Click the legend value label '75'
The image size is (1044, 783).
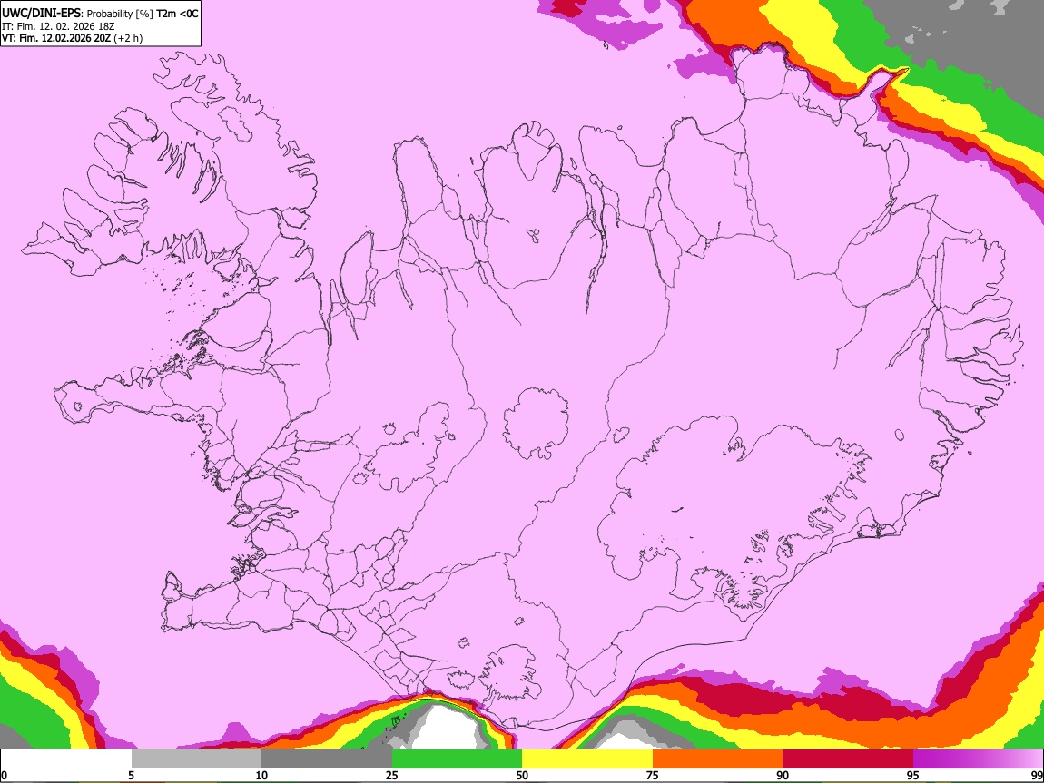[x=652, y=775]
